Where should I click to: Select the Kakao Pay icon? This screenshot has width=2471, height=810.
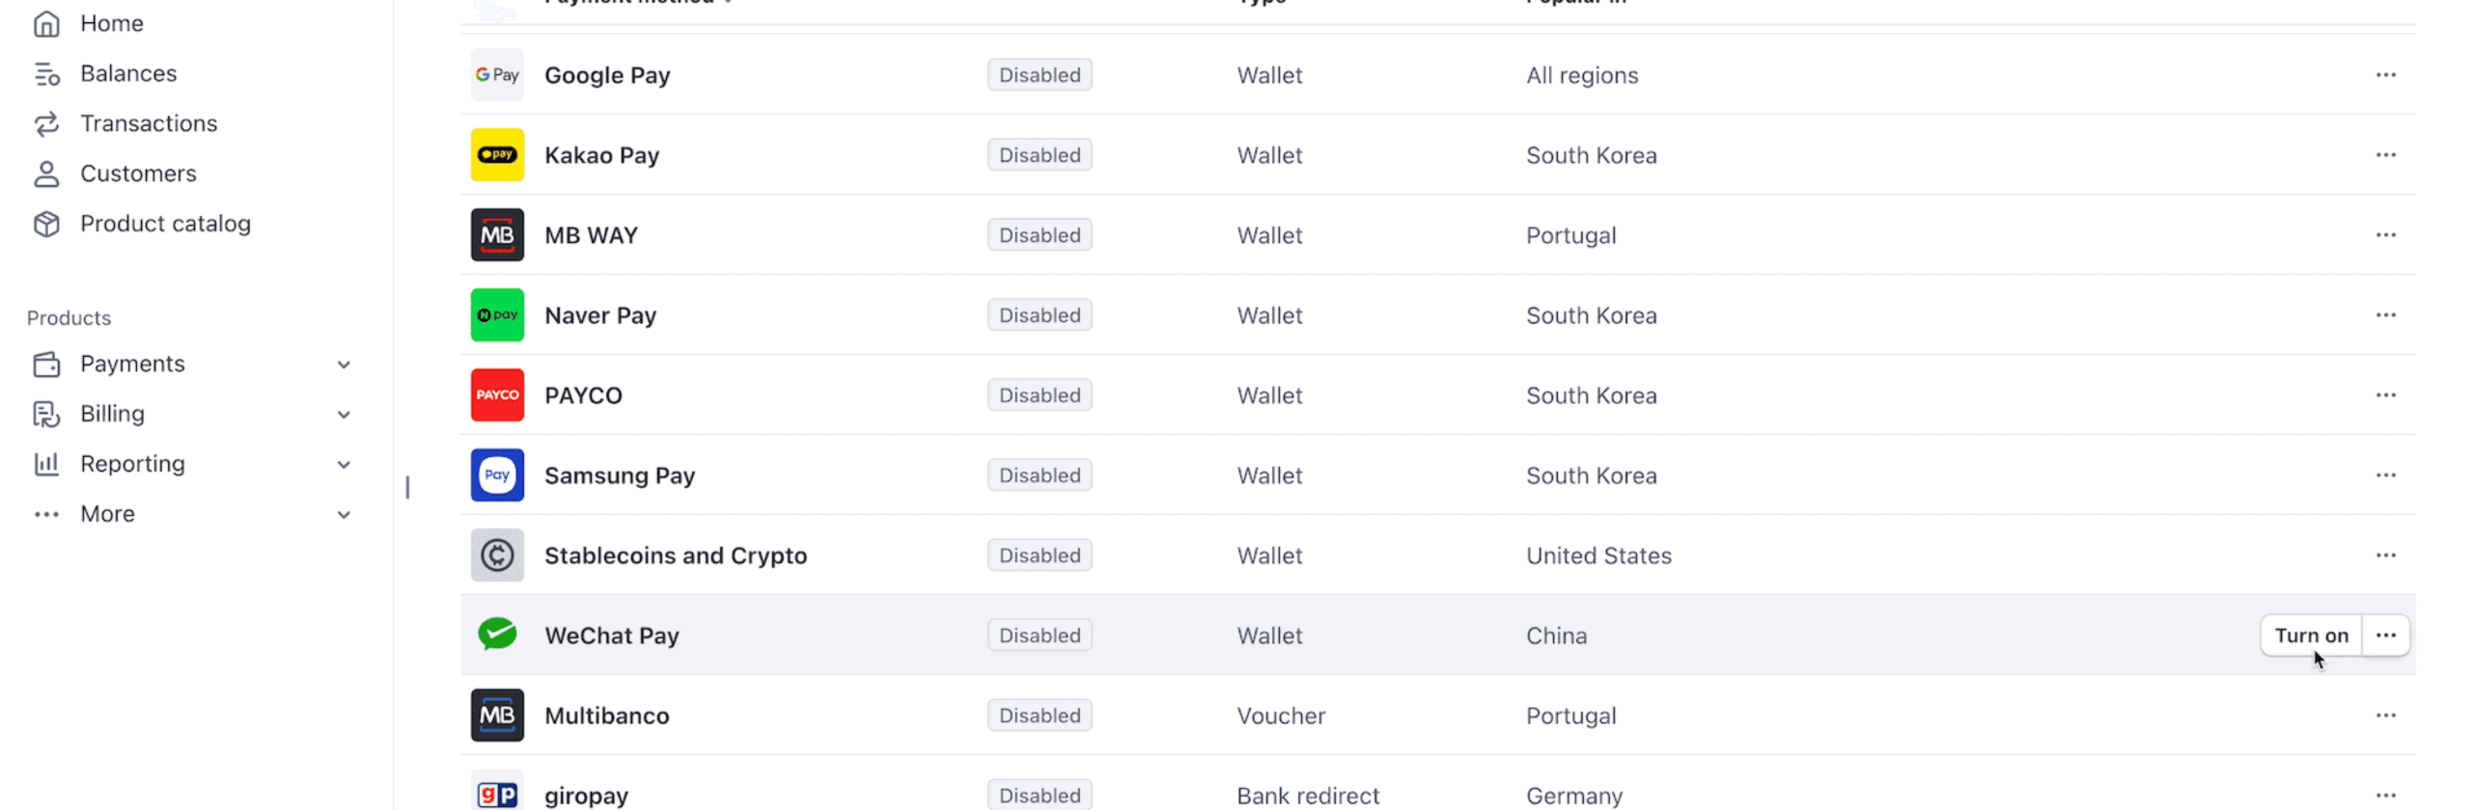click(496, 154)
